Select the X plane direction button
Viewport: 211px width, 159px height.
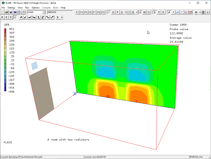(x=155, y=12)
